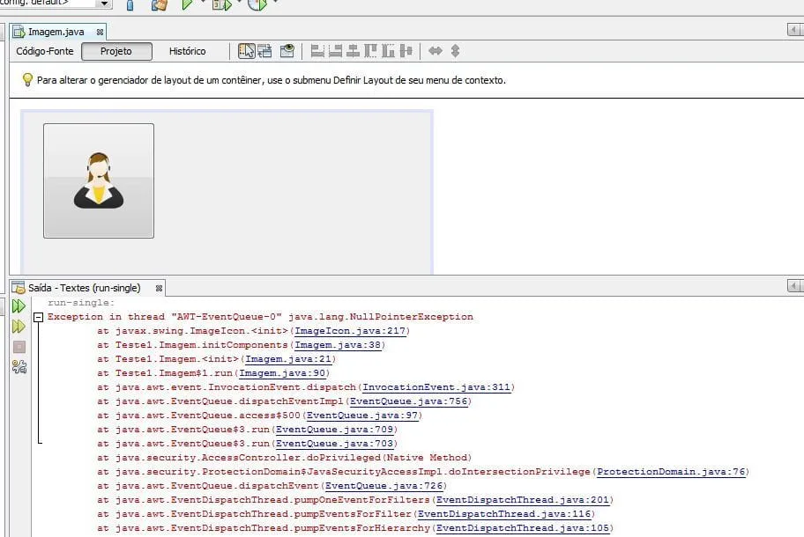Click the second green re-run with options icon

pyautogui.click(x=19, y=327)
